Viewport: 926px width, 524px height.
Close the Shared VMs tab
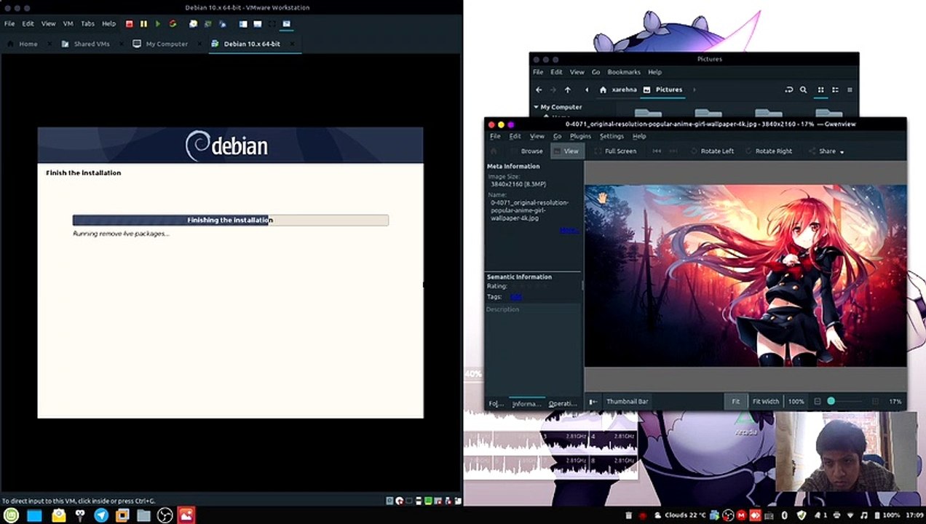(x=122, y=44)
